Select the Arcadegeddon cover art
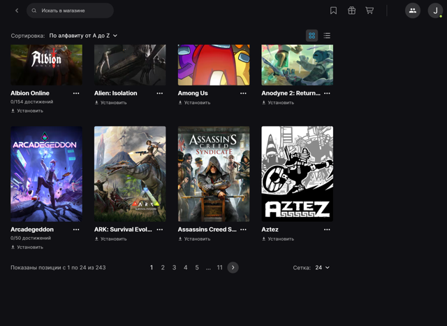This screenshot has width=447, height=326. 47,174
